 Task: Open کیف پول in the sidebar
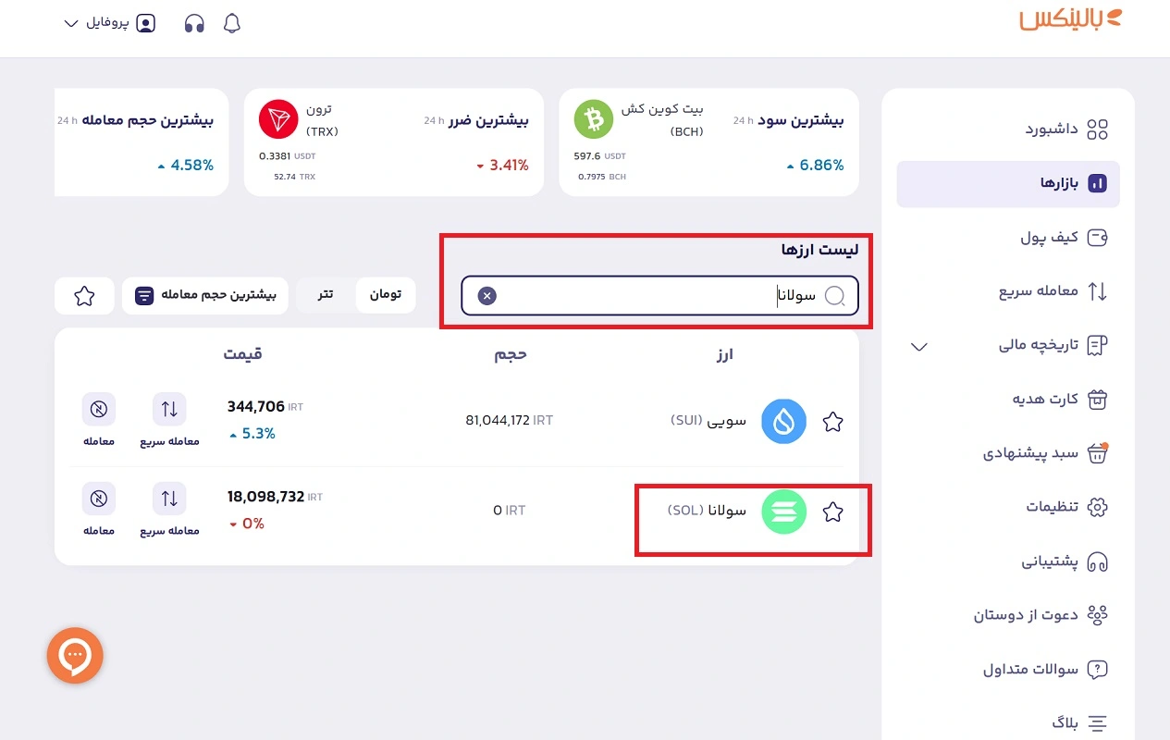1008,238
